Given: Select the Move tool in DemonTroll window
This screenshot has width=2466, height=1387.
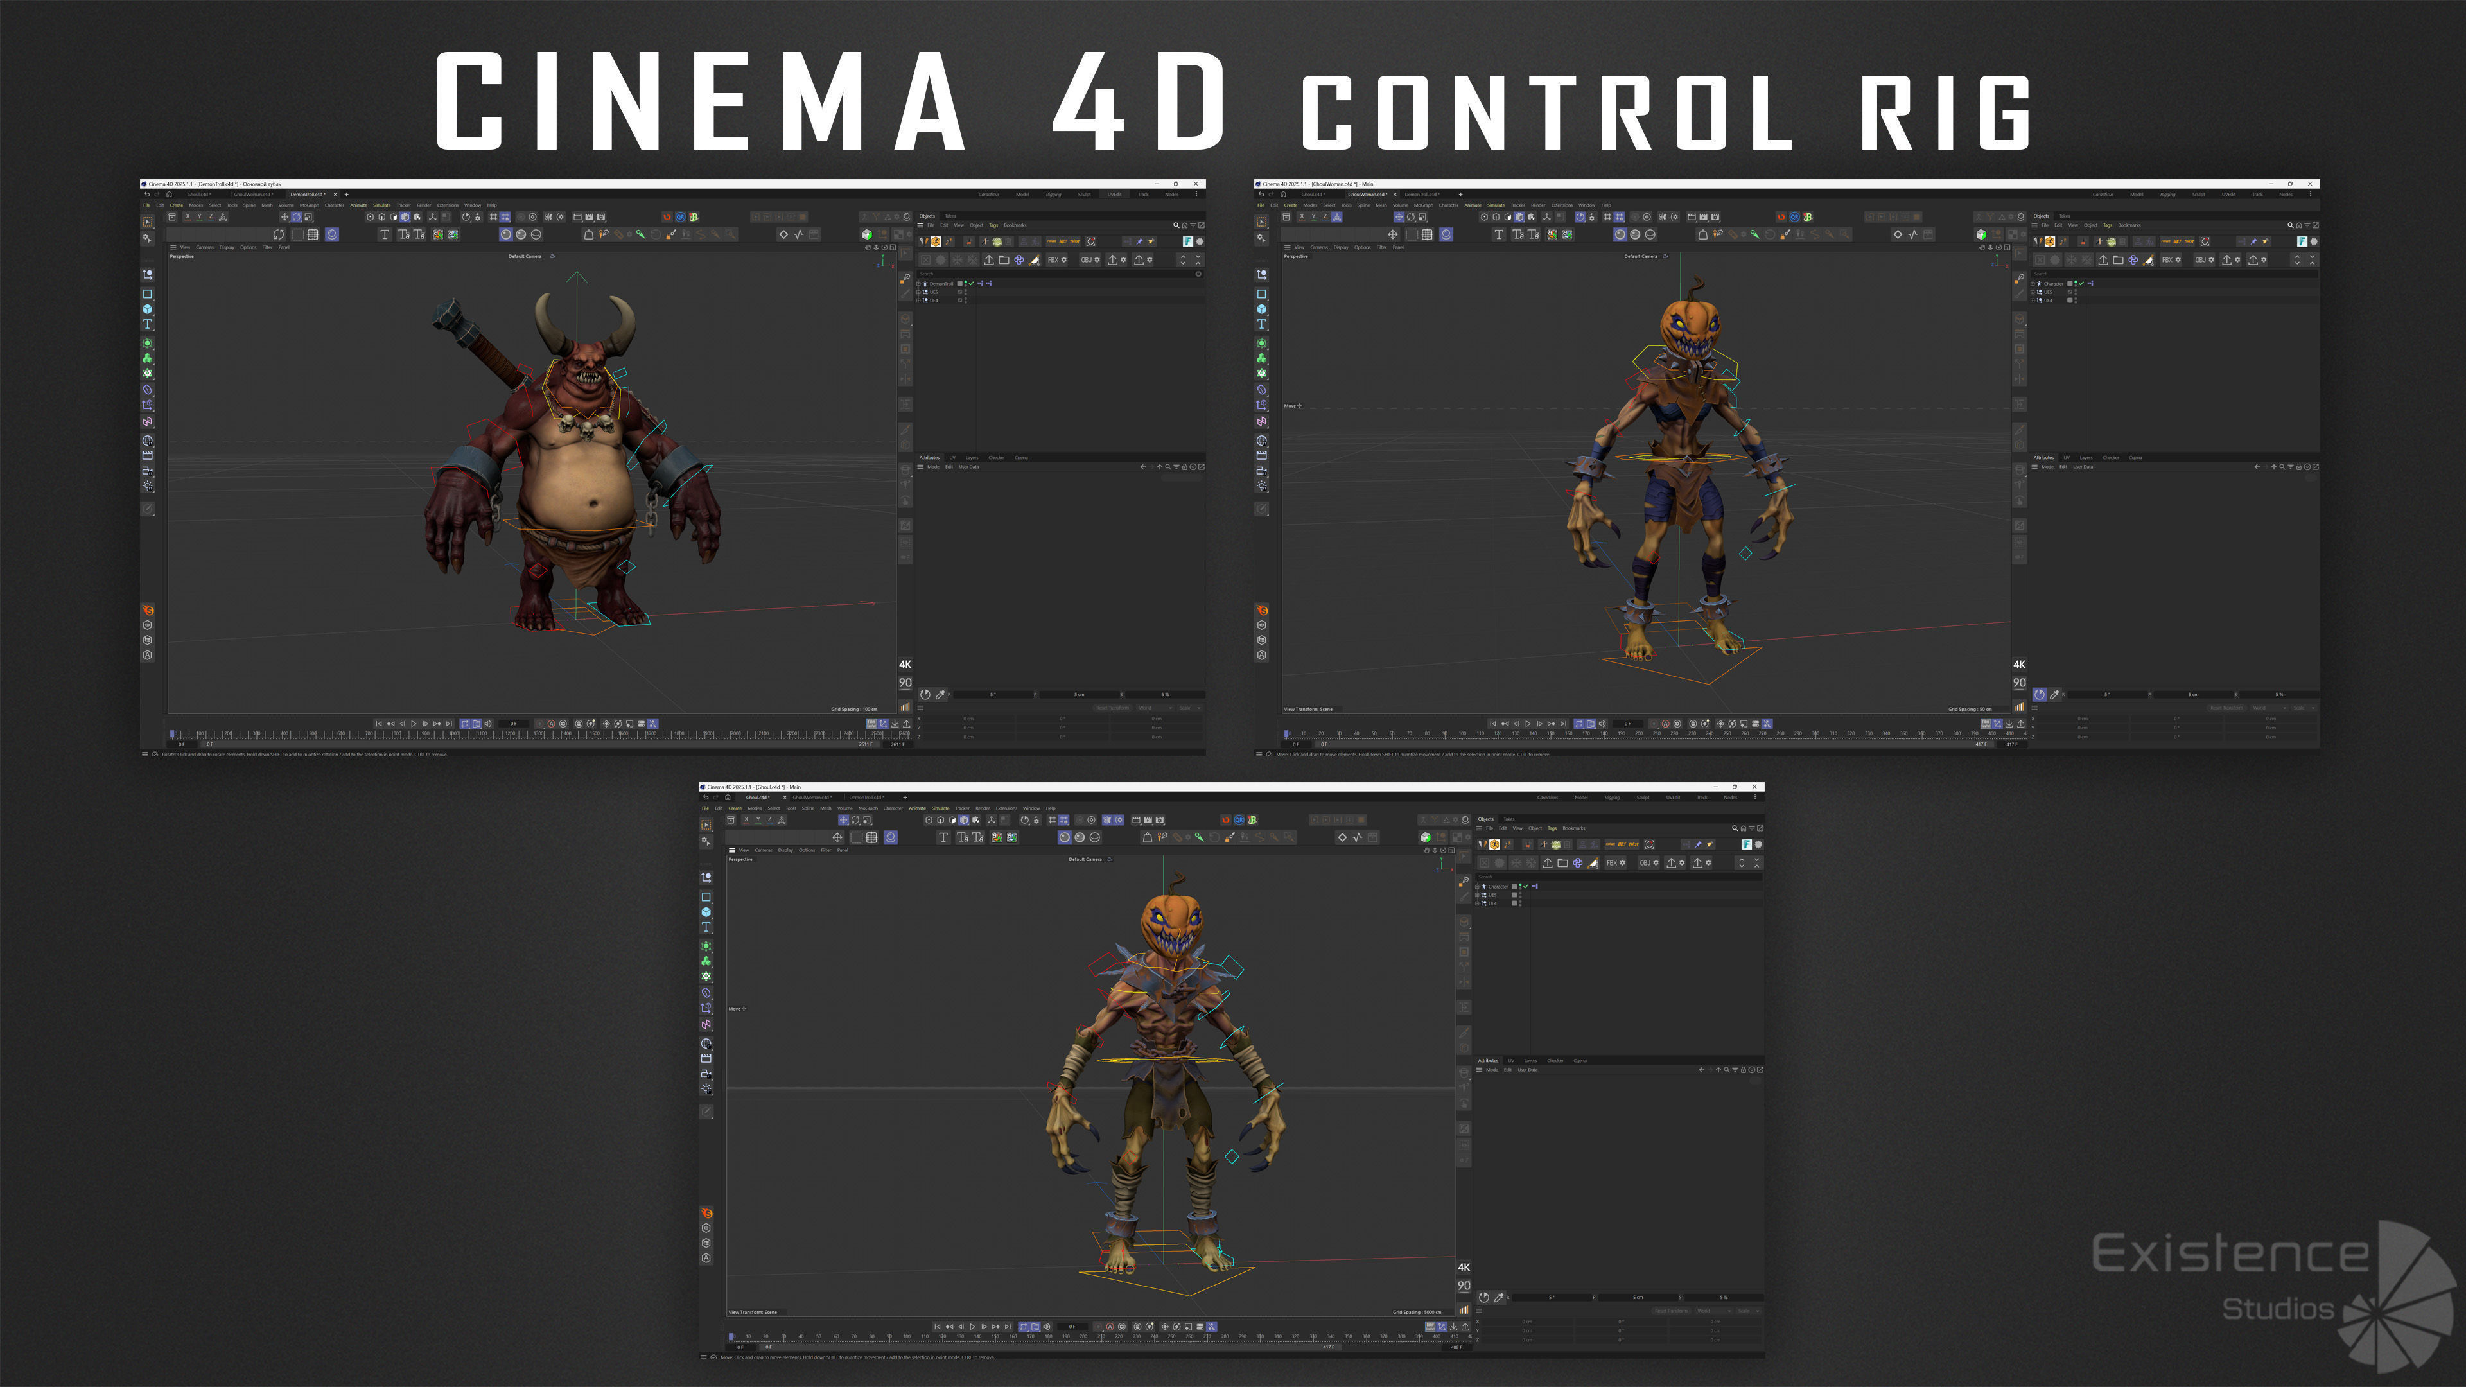Looking at the screenshot, I should [x=285, y=216].
